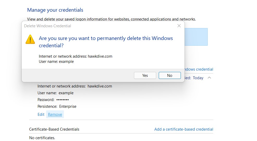The height and width of the screenshot is (141, 257).
Task: Add a certificate-based credential
Action: 183,129
